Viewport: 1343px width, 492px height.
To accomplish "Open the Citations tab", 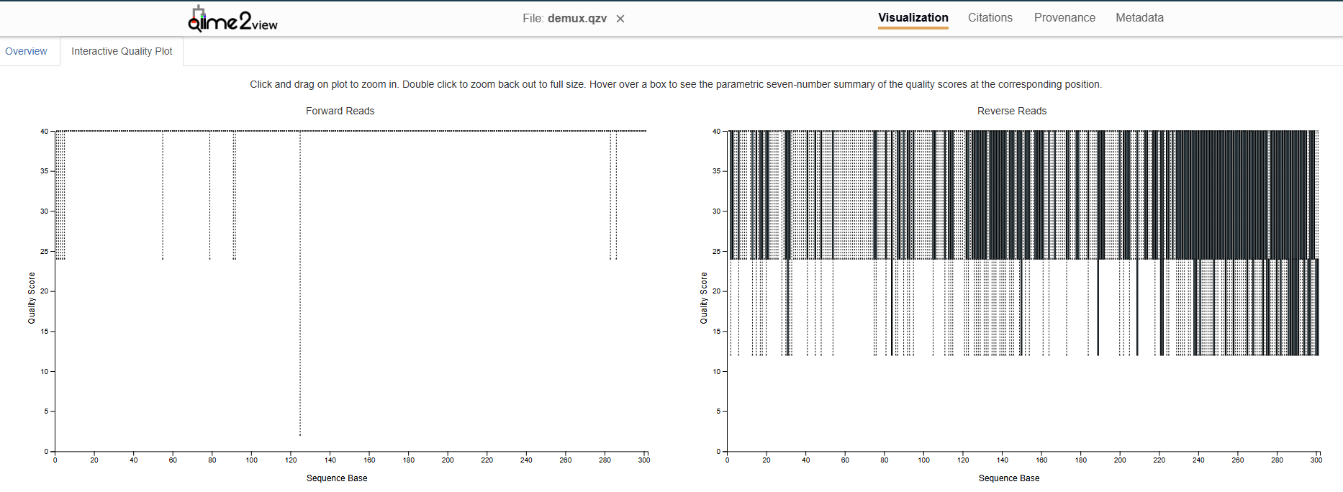I will pyautogui.click(x=990, y=18).
